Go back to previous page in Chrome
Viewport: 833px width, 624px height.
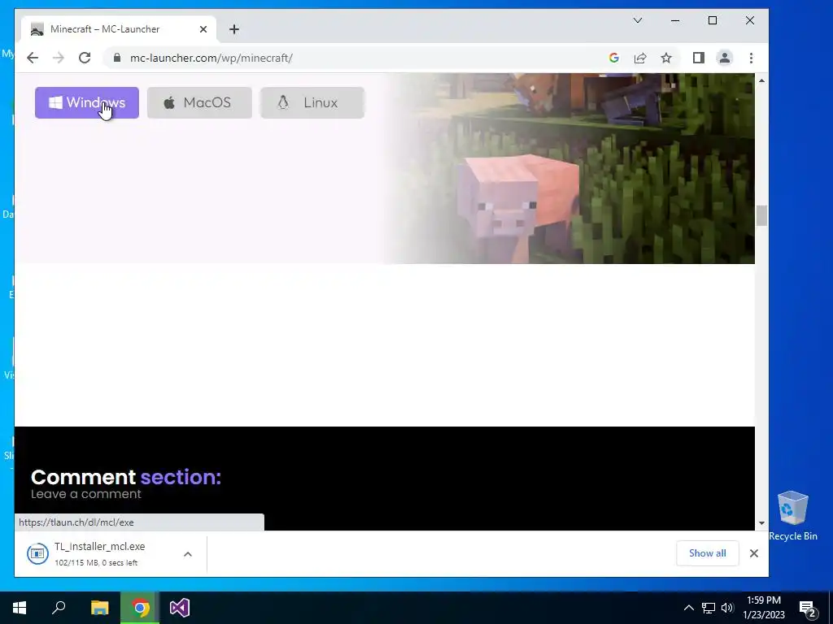33,58
